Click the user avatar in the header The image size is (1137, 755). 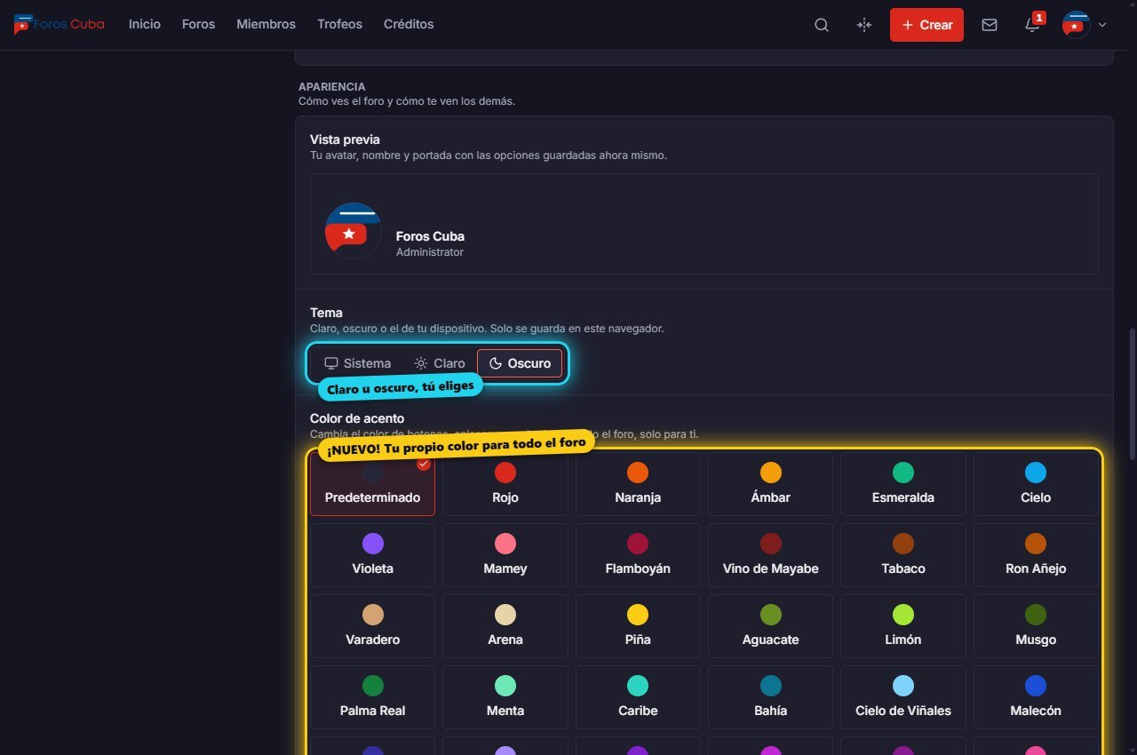(1077, 25)
